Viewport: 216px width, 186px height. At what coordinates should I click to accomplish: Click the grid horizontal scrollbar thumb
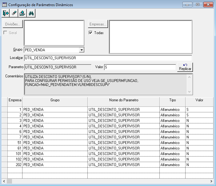(9, 181)
